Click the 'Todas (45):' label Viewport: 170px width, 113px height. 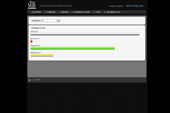(34, 32)
